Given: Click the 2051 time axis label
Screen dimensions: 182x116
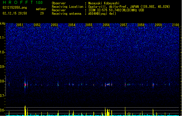Looking at the screenshot, I should (20, 25).
